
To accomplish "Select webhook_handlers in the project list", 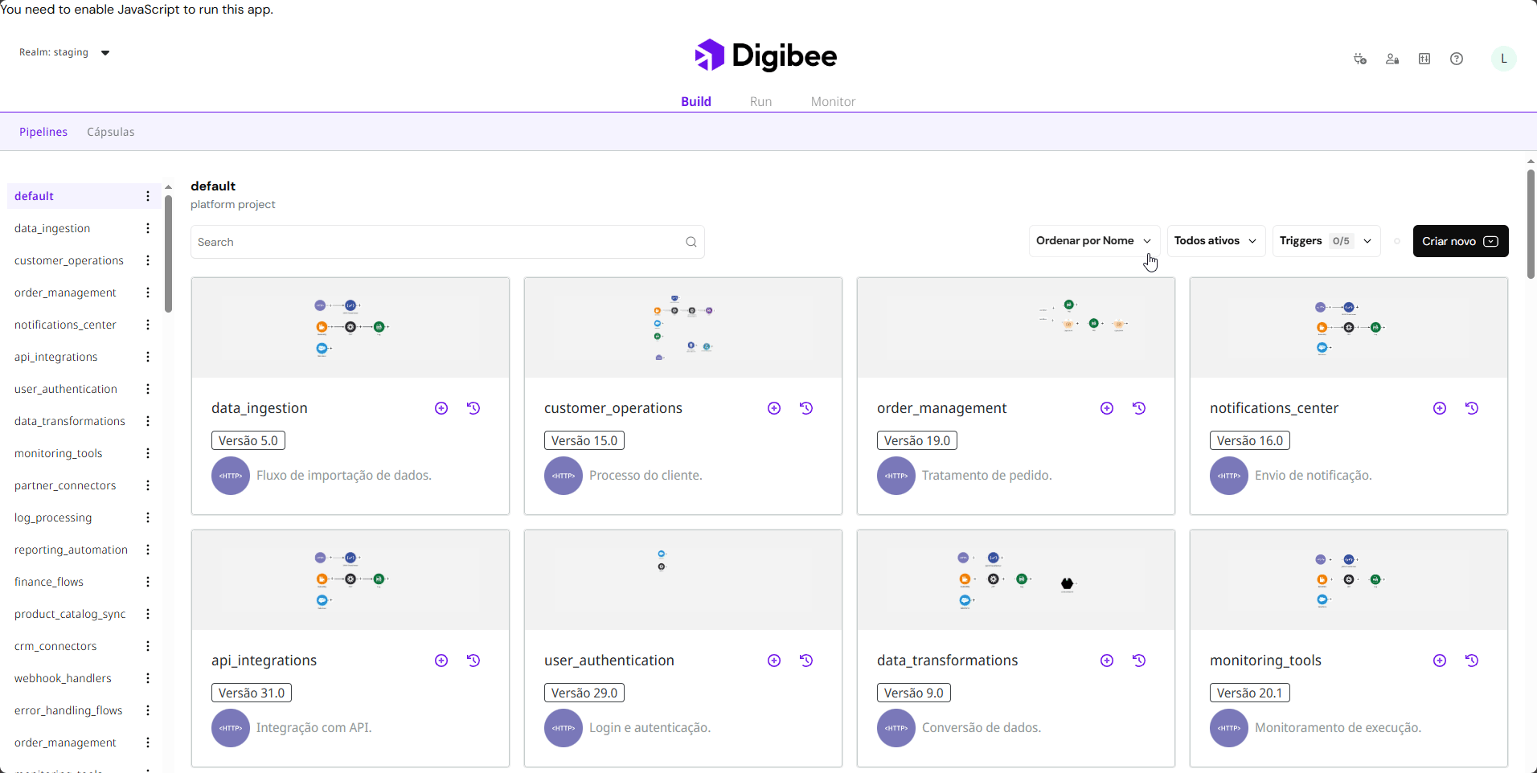I will tap(63, 678).
